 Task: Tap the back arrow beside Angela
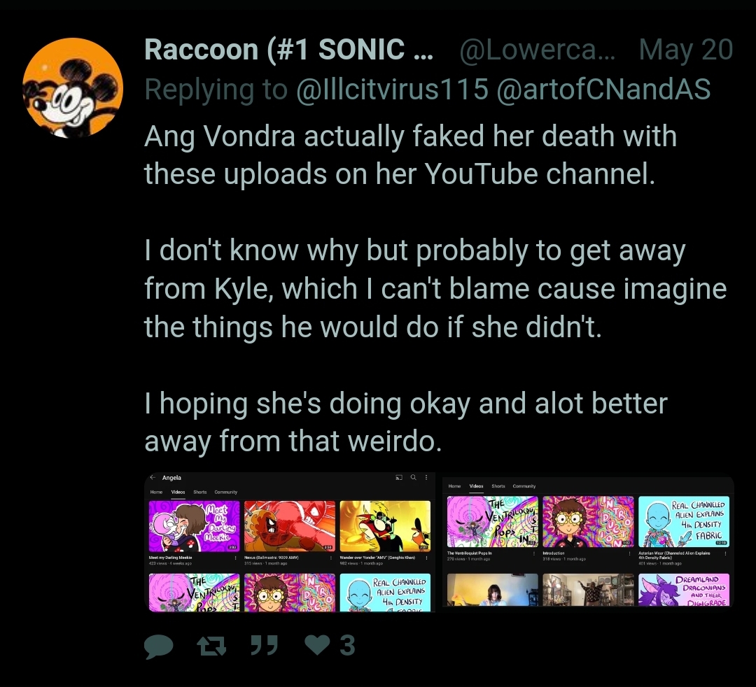click(153, 477)
